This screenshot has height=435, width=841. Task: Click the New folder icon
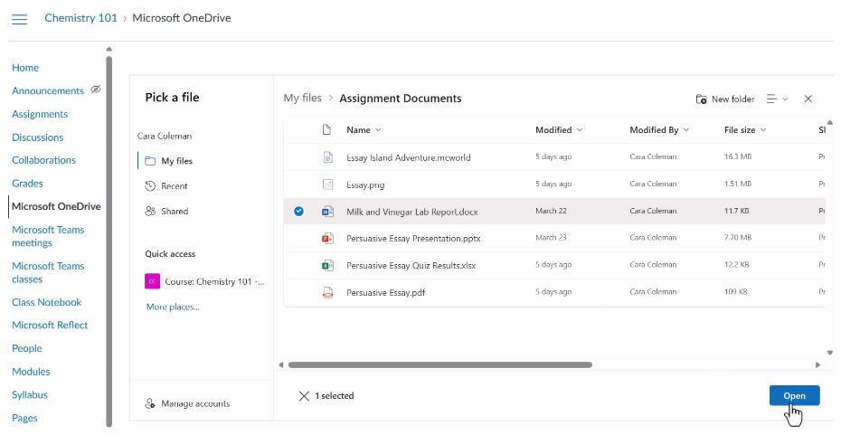[x=701, y=99]
